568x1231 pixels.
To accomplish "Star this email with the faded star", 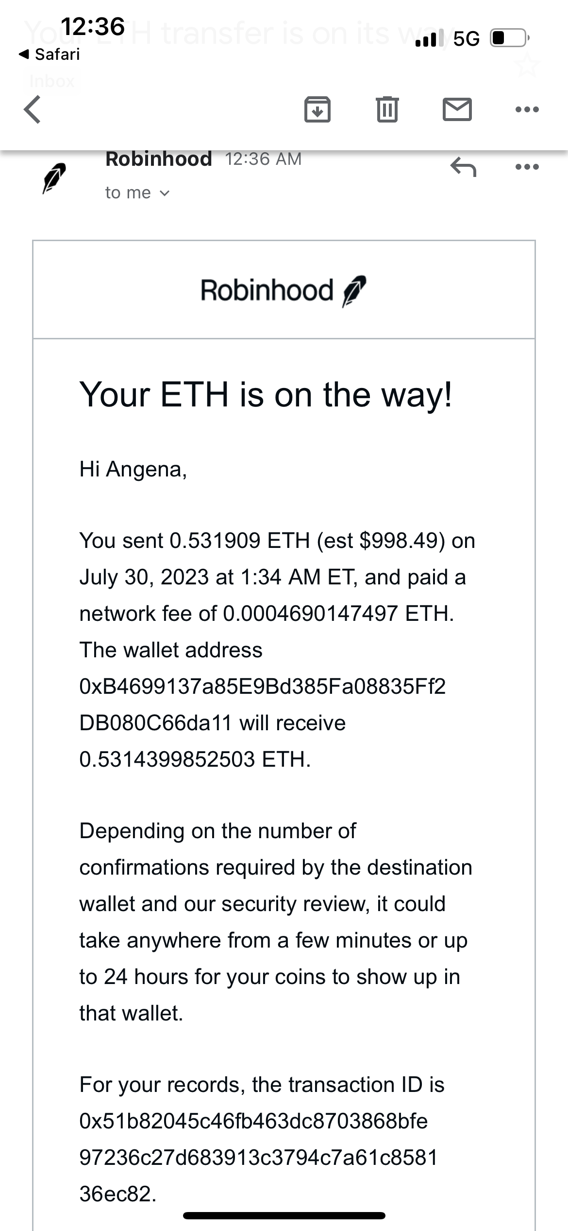I will tap(528, 66).
